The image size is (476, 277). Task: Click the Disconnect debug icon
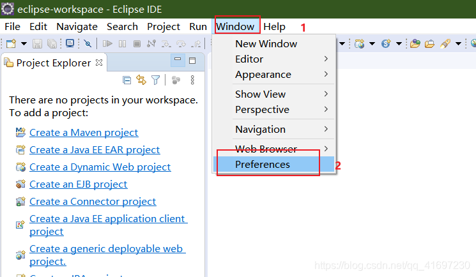151,43
